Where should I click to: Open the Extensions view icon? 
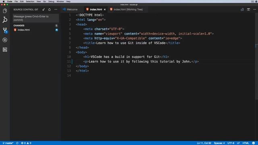click(5, 50)
